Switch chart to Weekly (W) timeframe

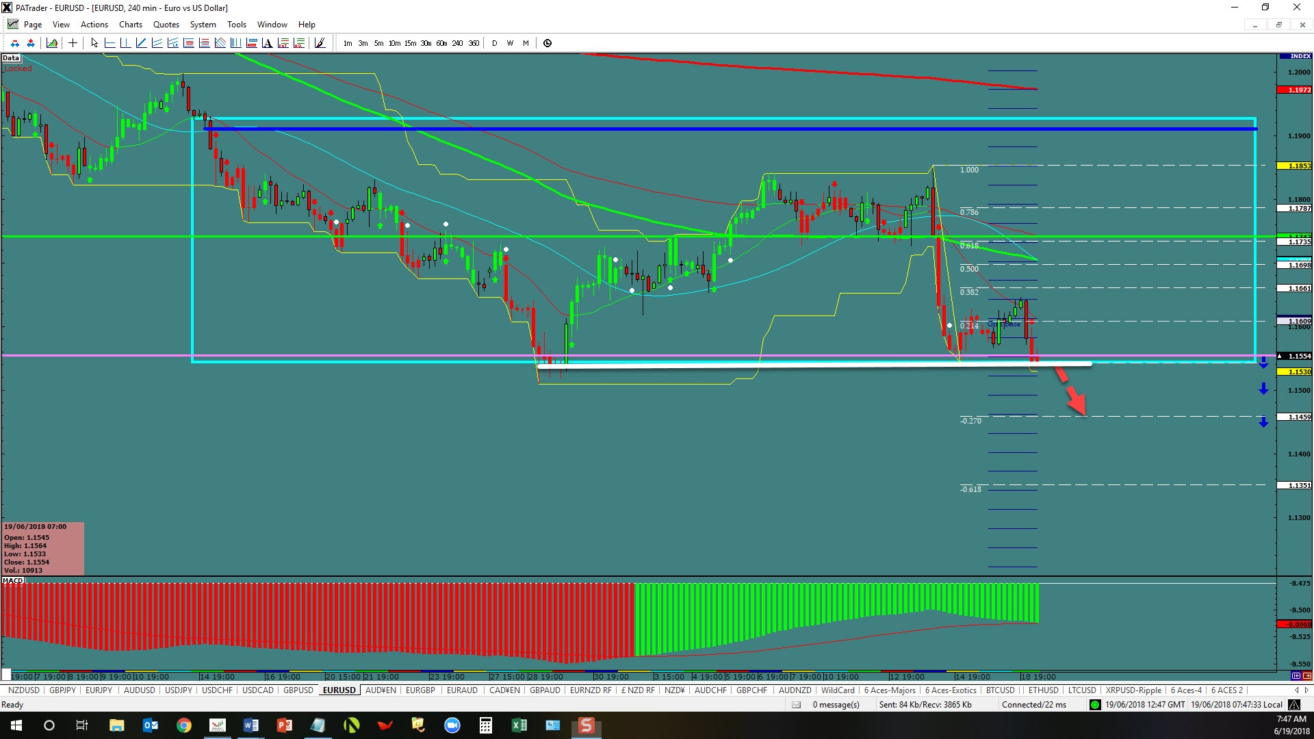510,43
